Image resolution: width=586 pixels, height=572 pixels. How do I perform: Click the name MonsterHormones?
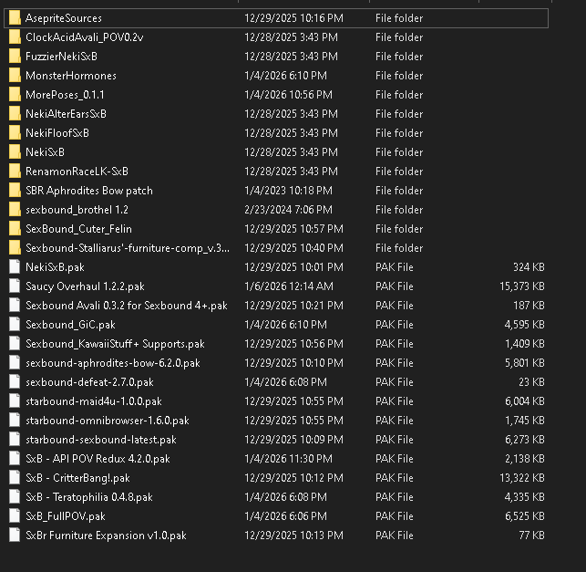[x=71, y=76]
